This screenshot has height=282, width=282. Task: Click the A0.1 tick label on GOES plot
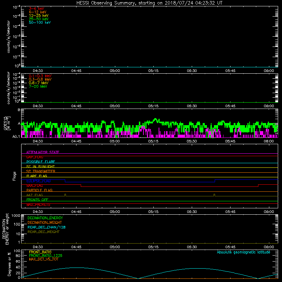tap(16, 137)
